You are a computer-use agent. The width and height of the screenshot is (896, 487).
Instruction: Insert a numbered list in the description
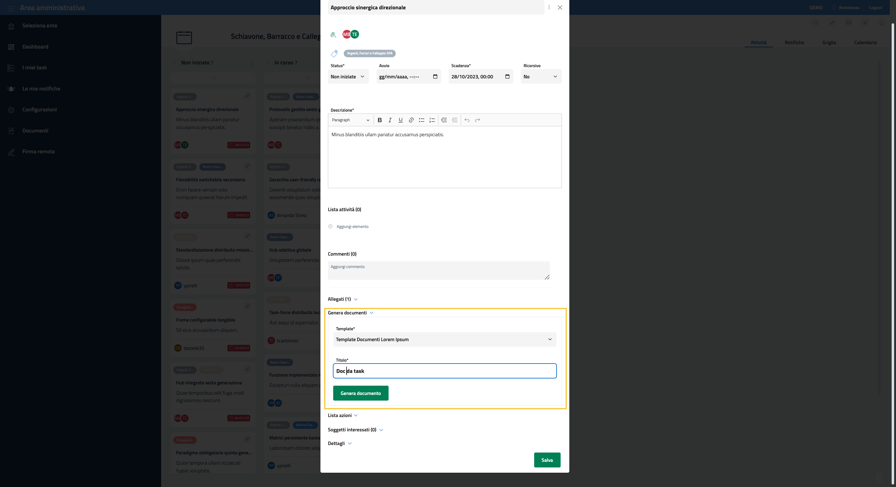coord(432,120)
